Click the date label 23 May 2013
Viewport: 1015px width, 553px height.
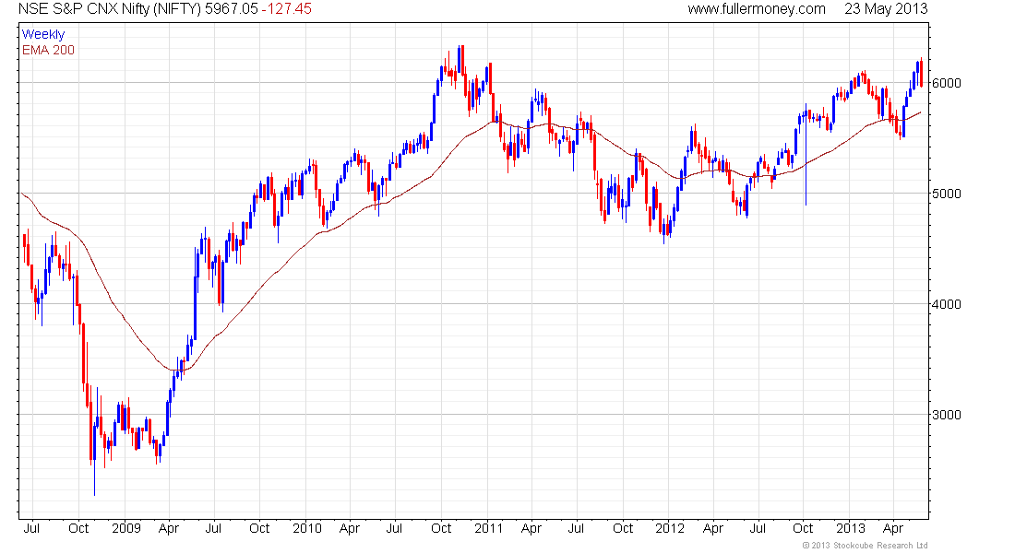[886, 9]
